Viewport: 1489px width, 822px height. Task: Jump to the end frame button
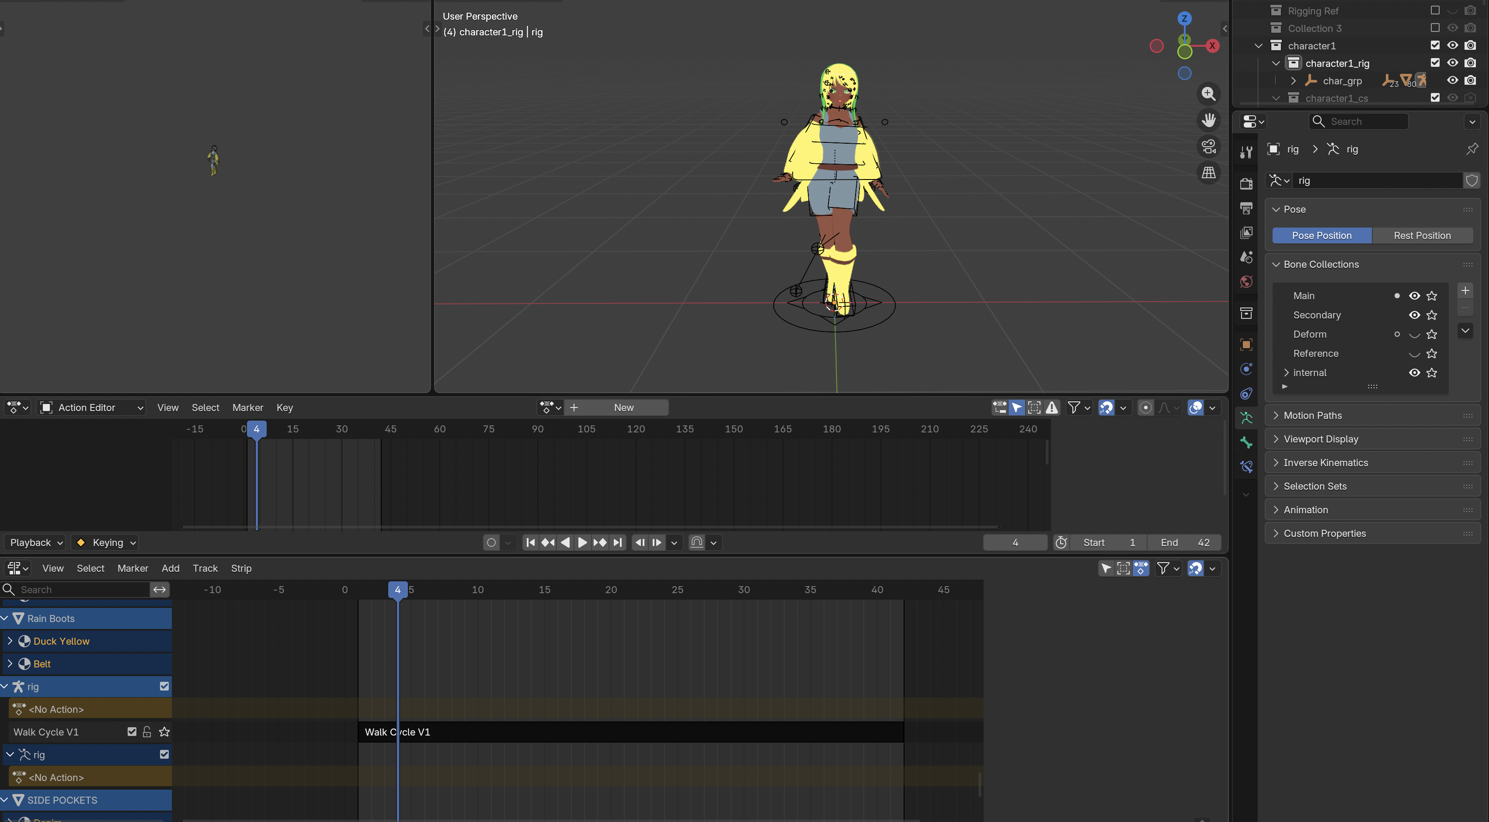(618, 542)
